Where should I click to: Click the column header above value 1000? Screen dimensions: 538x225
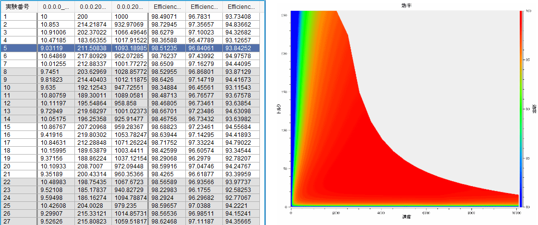pyautogui.click(x=130, y=7)
